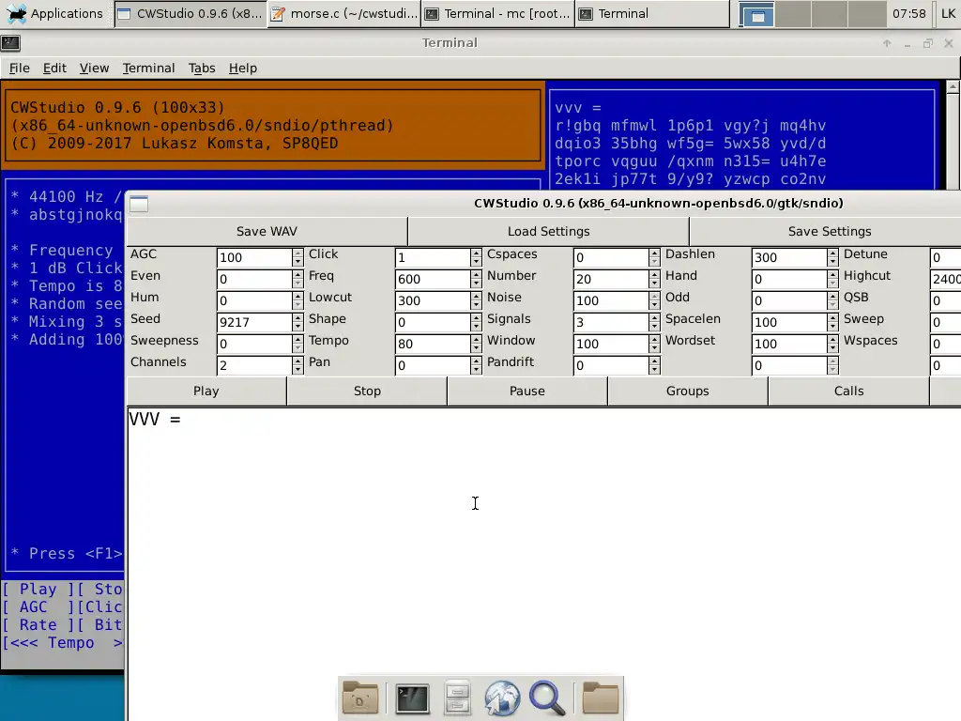961x721 pixels.
Task: Click the Pandrift value field
Action: point(611,365)
